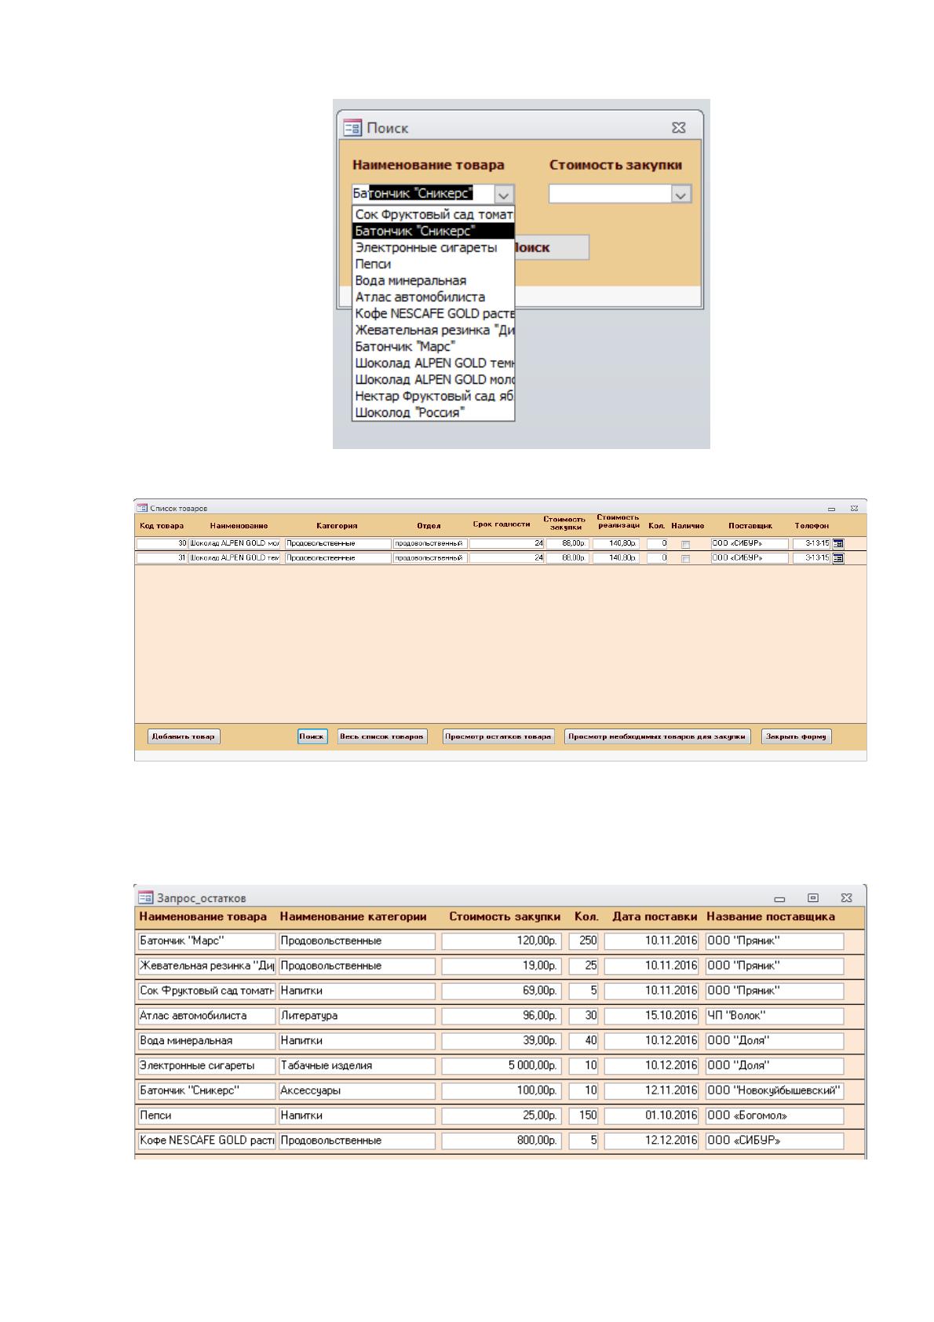Open Весь список товаров

[x=382, y=736]
